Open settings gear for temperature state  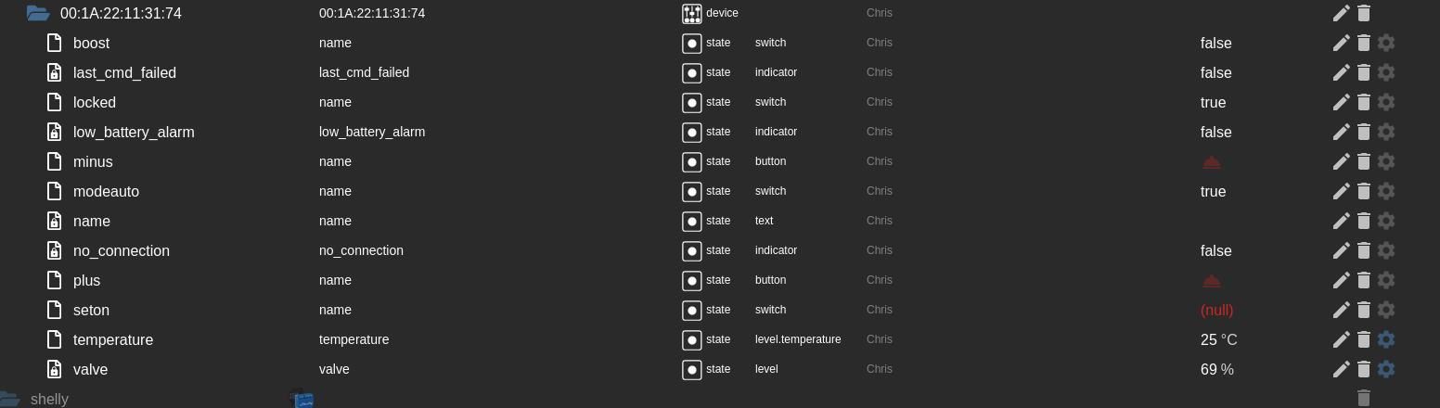click(1386, 339)
